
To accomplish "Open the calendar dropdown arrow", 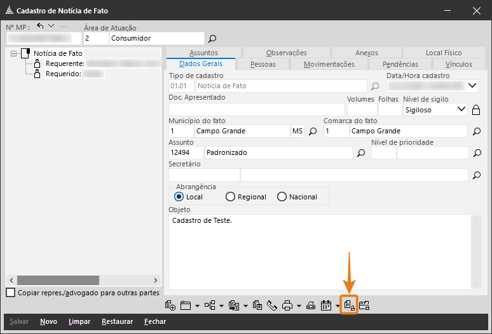I will (x=338, y=306).
